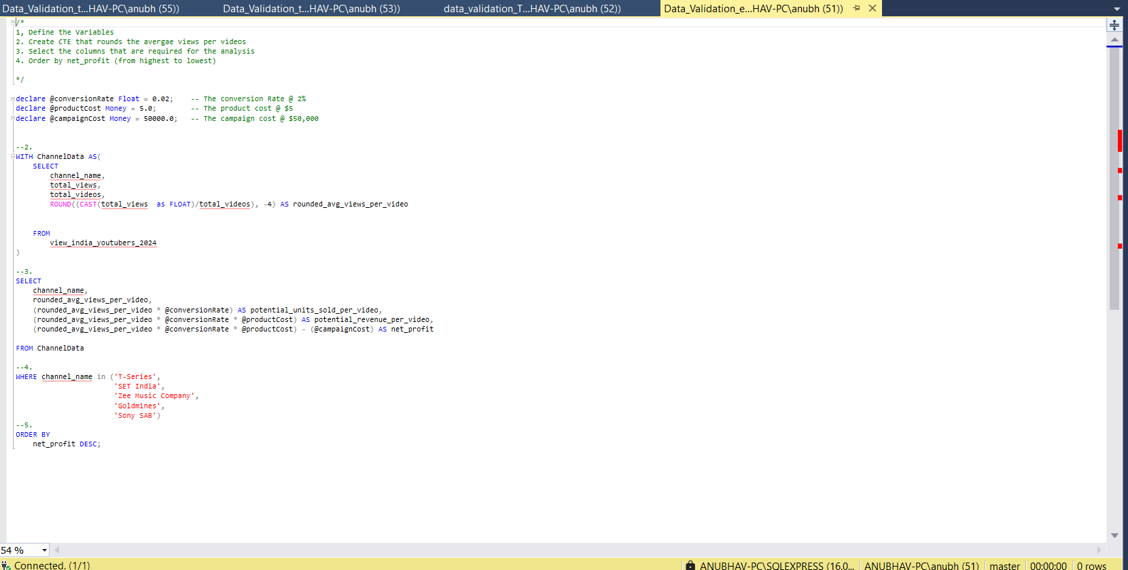Click the 'ROUND' function keyword
This screenshot has height=570, width=1128.
point(60,204)
